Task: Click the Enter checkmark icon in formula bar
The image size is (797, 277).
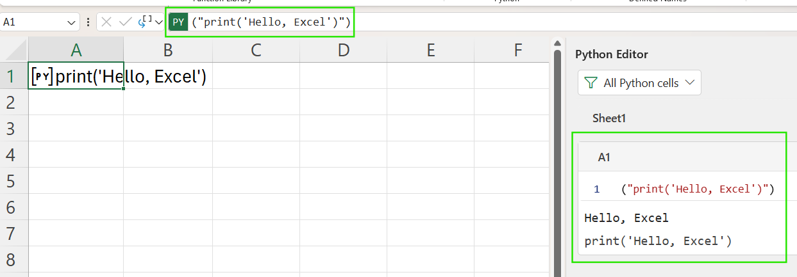Action: pos(125,22)
